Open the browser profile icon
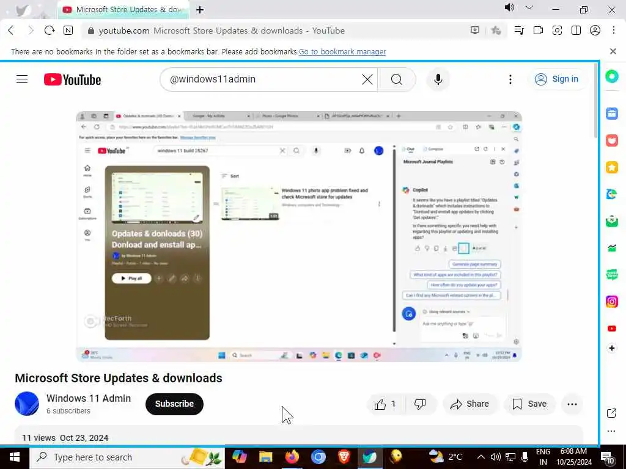 point(595,31)
